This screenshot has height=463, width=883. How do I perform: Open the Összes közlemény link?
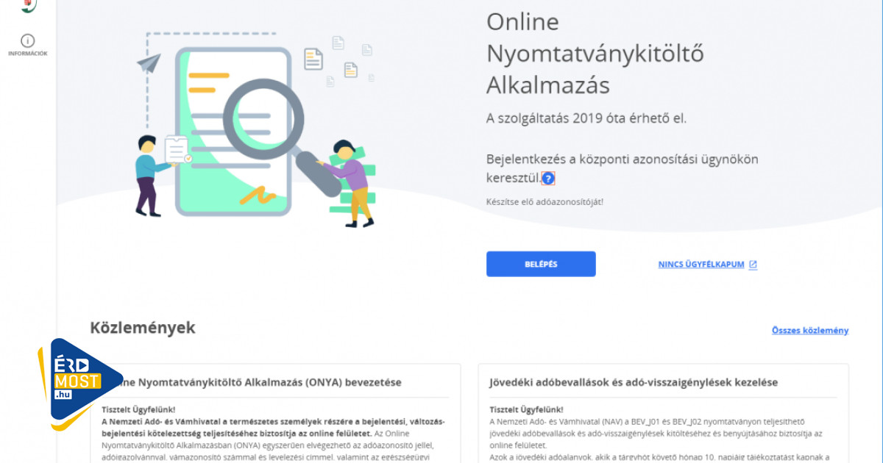(809, 331)
